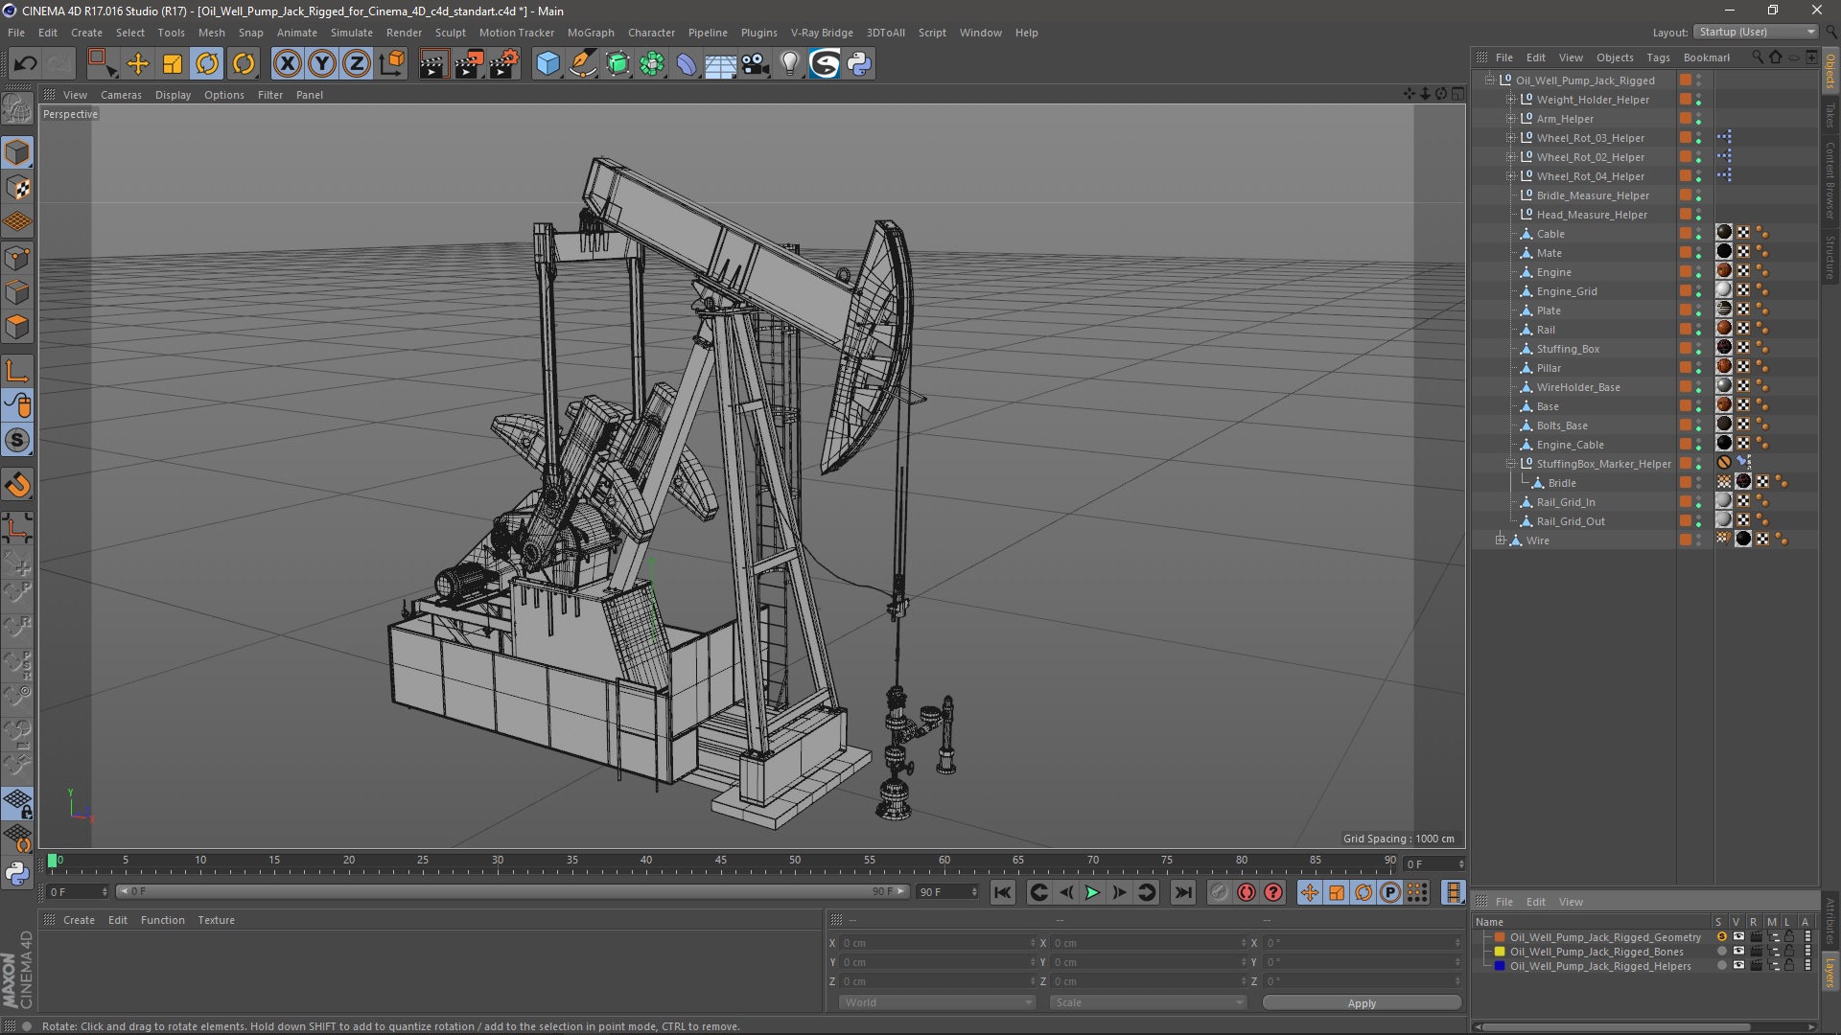Open Create menu in material manager
Image resolution: width=1841 pixels, height=1035 pixels.
tap(79, 920)
